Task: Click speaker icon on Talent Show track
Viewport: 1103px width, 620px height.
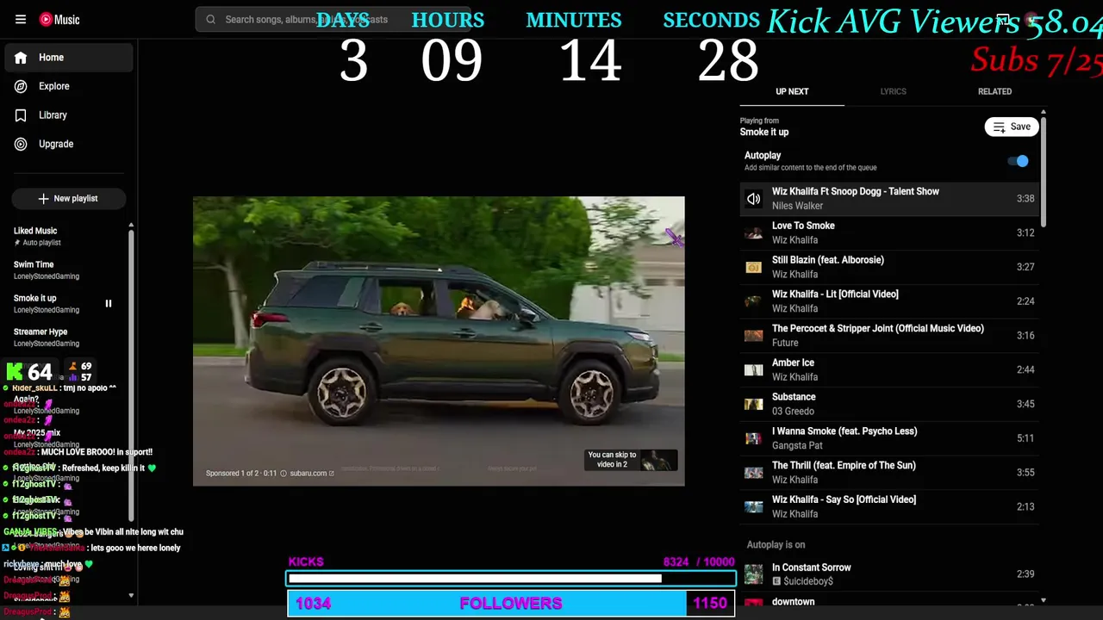Action: coord(754,199)
